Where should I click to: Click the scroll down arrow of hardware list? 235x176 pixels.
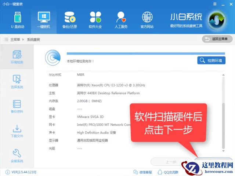(x=223, y=151)
